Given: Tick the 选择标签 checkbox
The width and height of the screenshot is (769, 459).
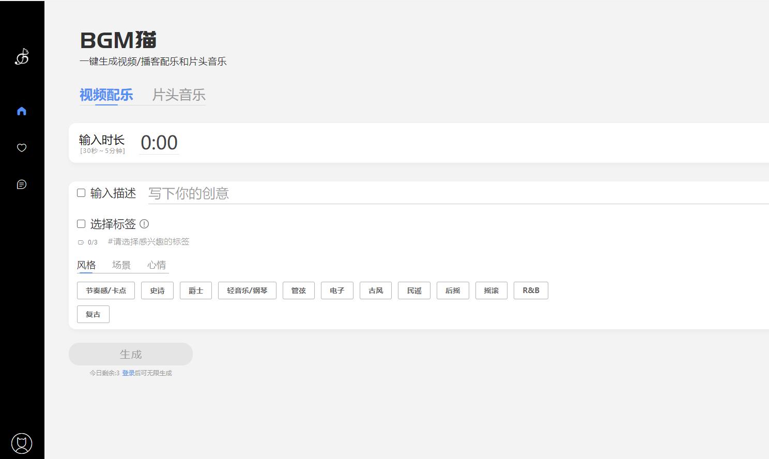Looking at the screenshot, I should click(x=81, y=224).
